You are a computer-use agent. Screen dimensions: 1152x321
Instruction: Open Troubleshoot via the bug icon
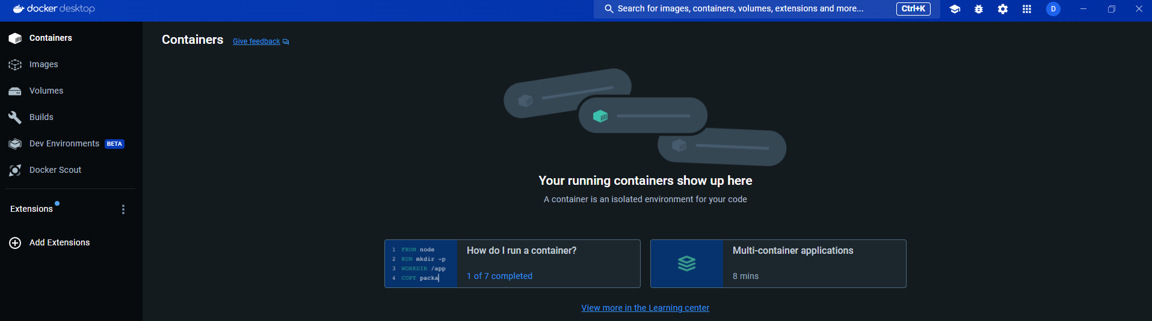[979, 9]
